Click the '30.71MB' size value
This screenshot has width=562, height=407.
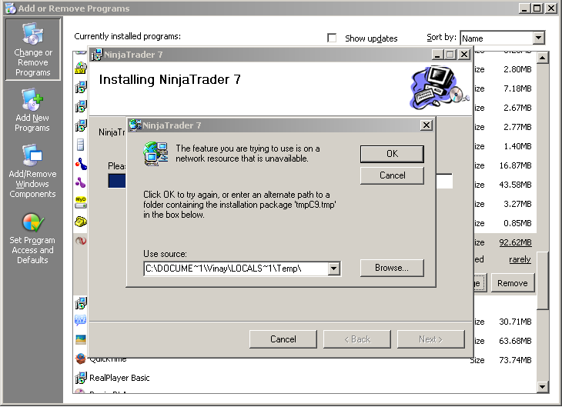(515, 322)
